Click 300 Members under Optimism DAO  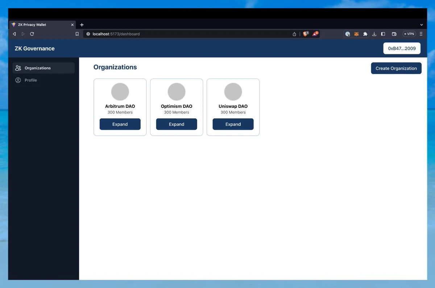coord(177,113)
